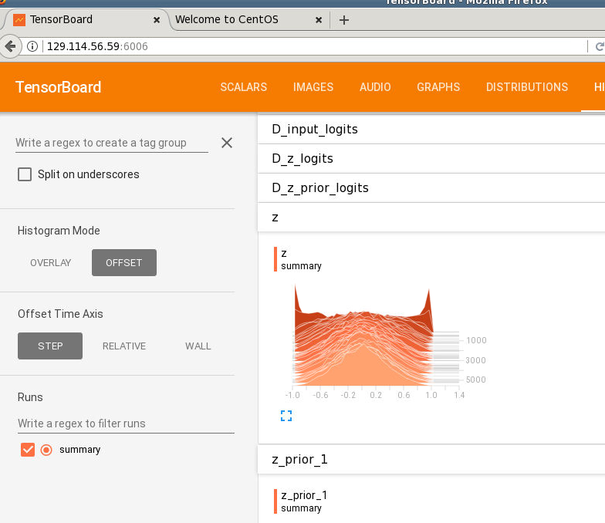
Task: Collapse the z tag group header
Action: pos(431,218)
